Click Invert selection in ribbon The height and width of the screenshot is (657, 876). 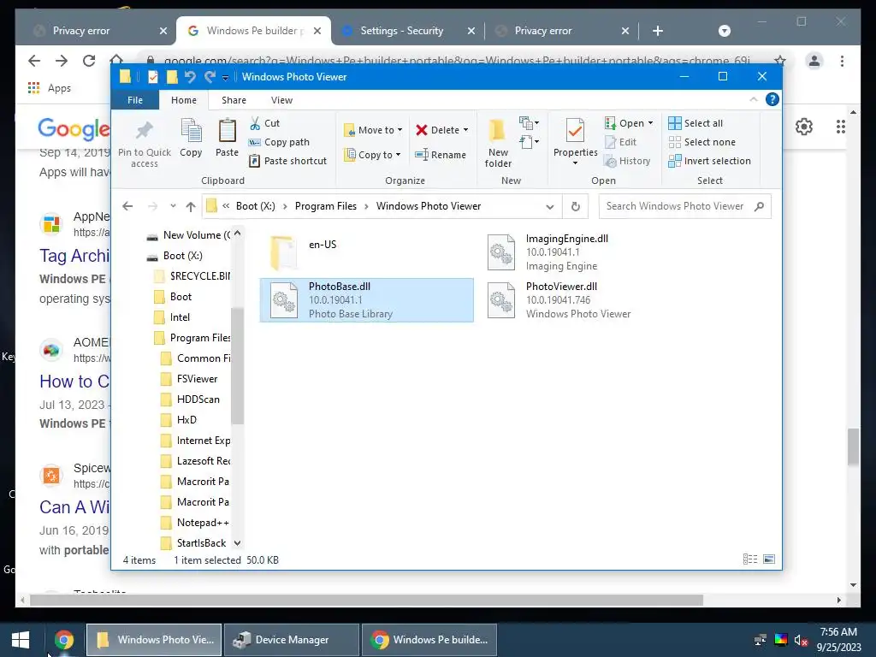tap(709, 161)
